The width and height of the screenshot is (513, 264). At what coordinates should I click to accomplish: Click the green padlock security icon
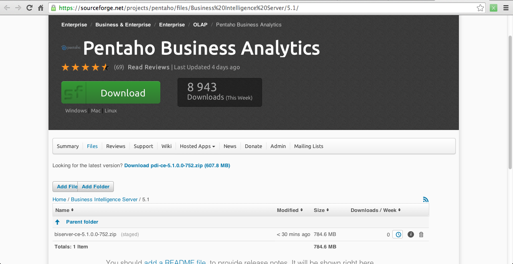[x=53, y=8]
